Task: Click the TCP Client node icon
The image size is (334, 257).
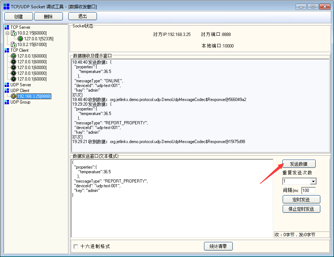Action: pyautogui.click(x=7, y=50)
